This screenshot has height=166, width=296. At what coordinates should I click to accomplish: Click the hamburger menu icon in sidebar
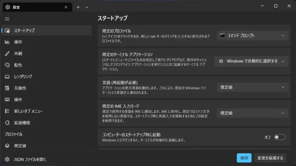[7, 19]
